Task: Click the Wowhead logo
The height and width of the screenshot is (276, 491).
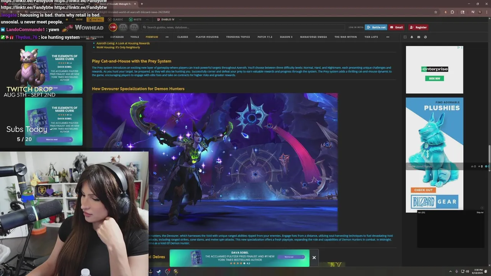Action: click(89, 27)
